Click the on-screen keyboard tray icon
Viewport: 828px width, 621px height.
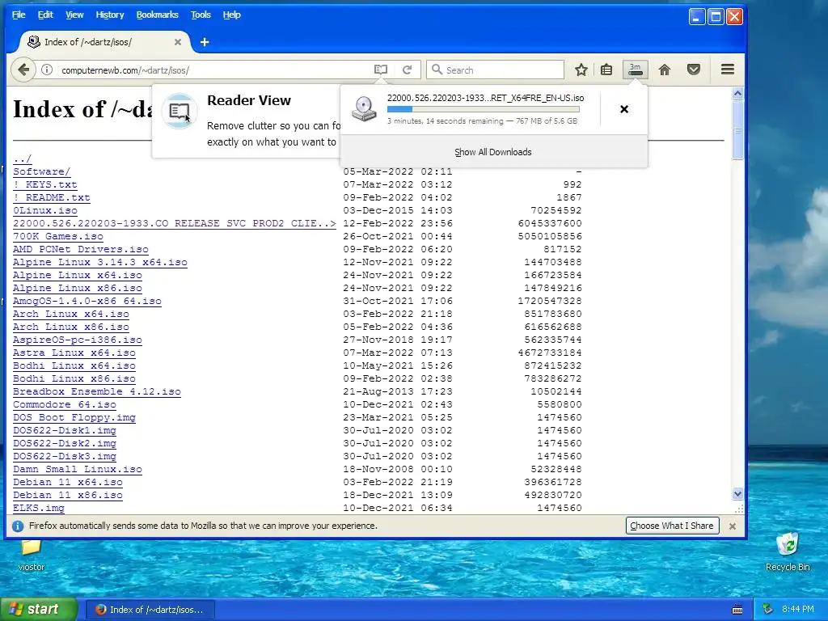(737, 610)
